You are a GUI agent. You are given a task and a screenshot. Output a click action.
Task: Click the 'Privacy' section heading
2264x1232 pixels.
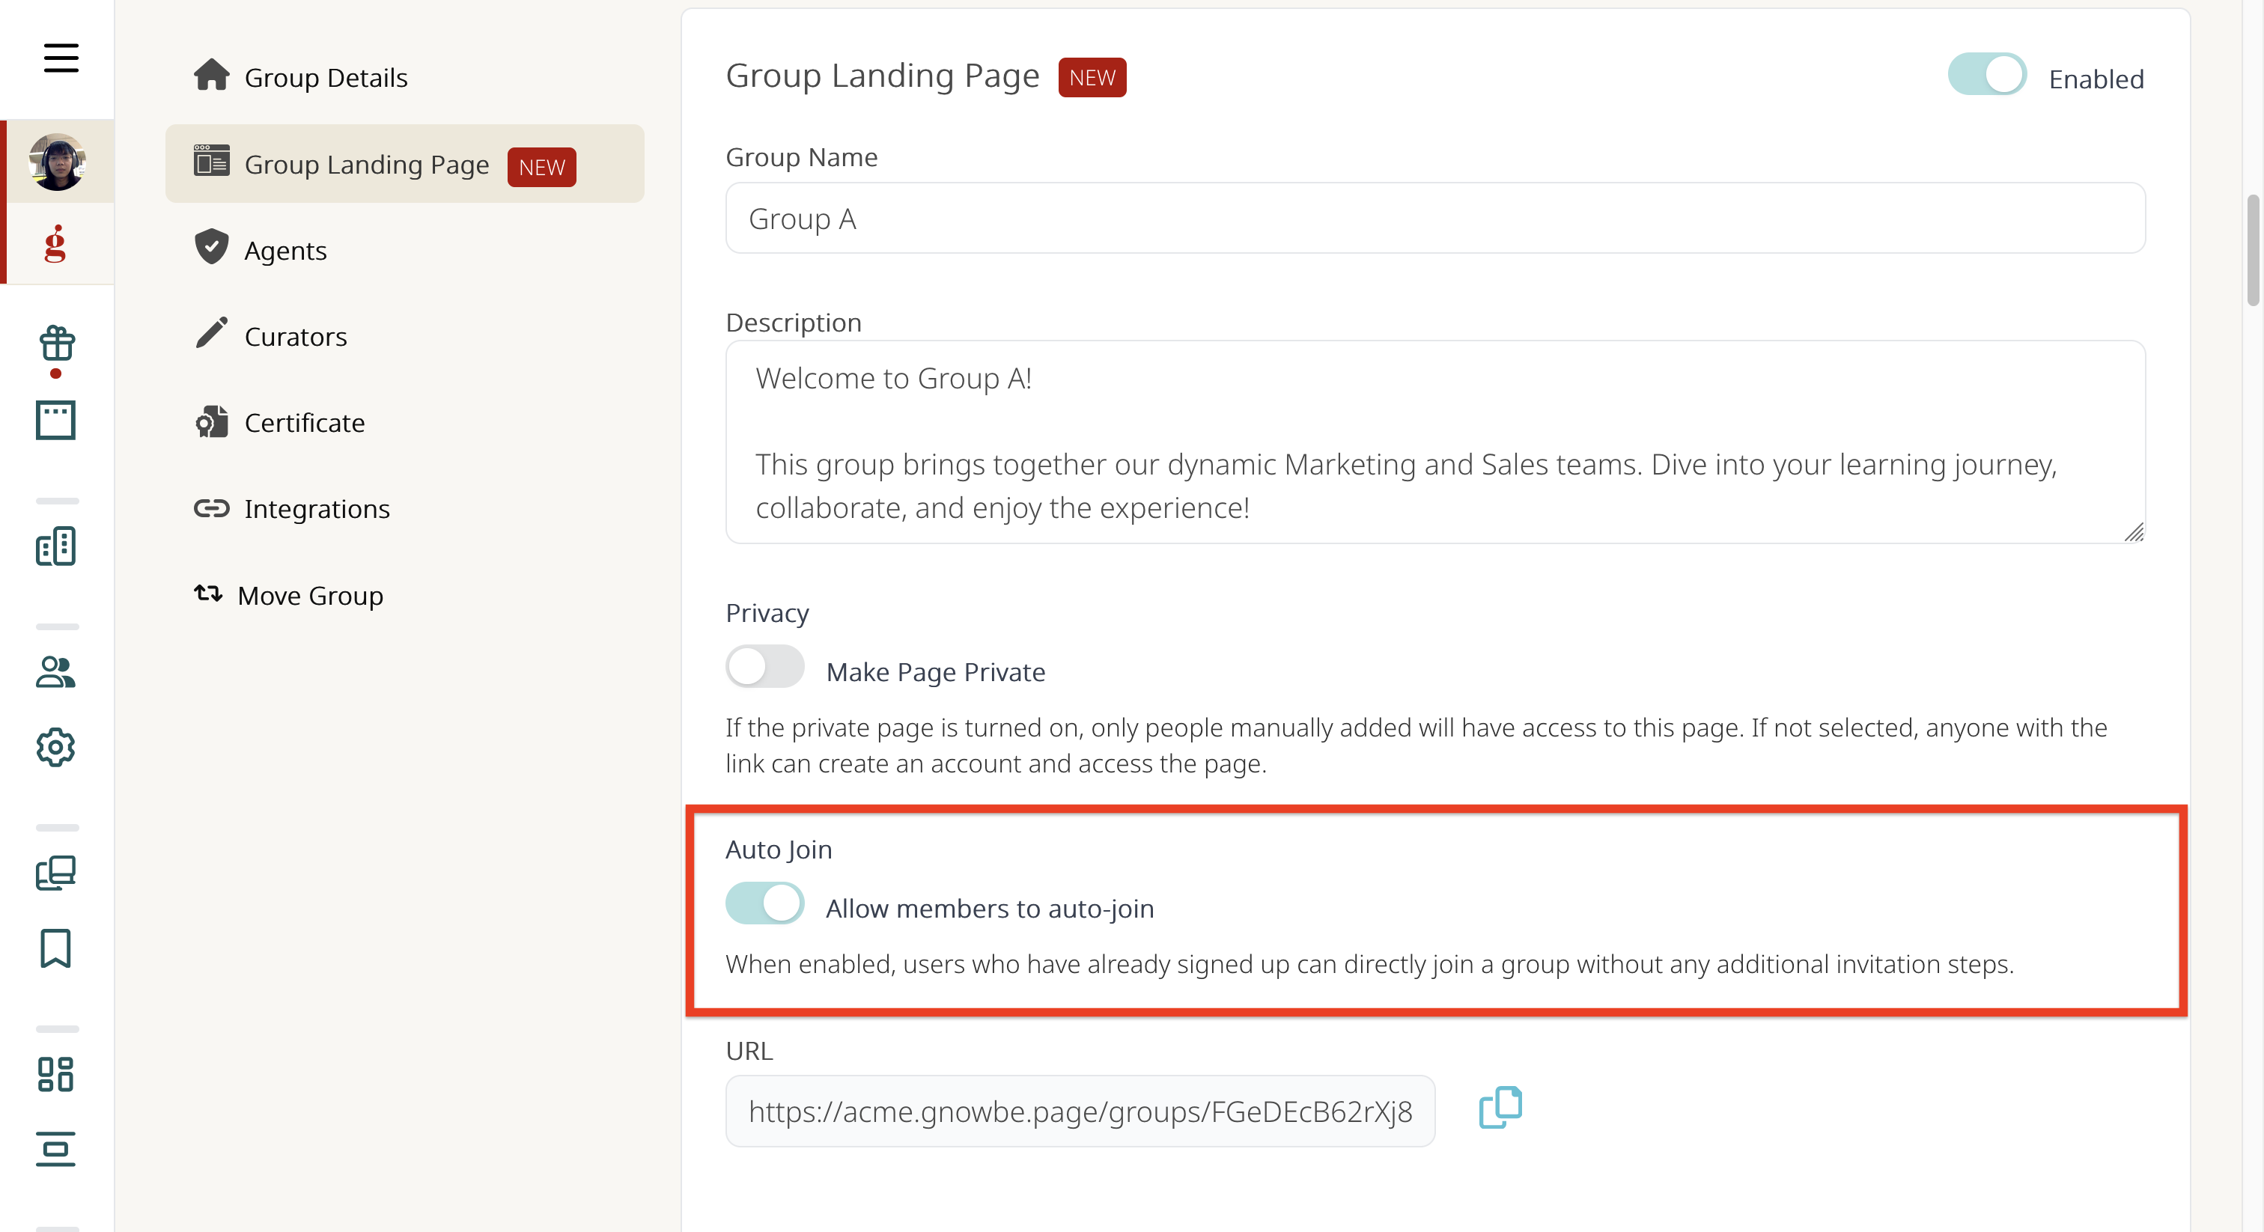coord(767,612)
